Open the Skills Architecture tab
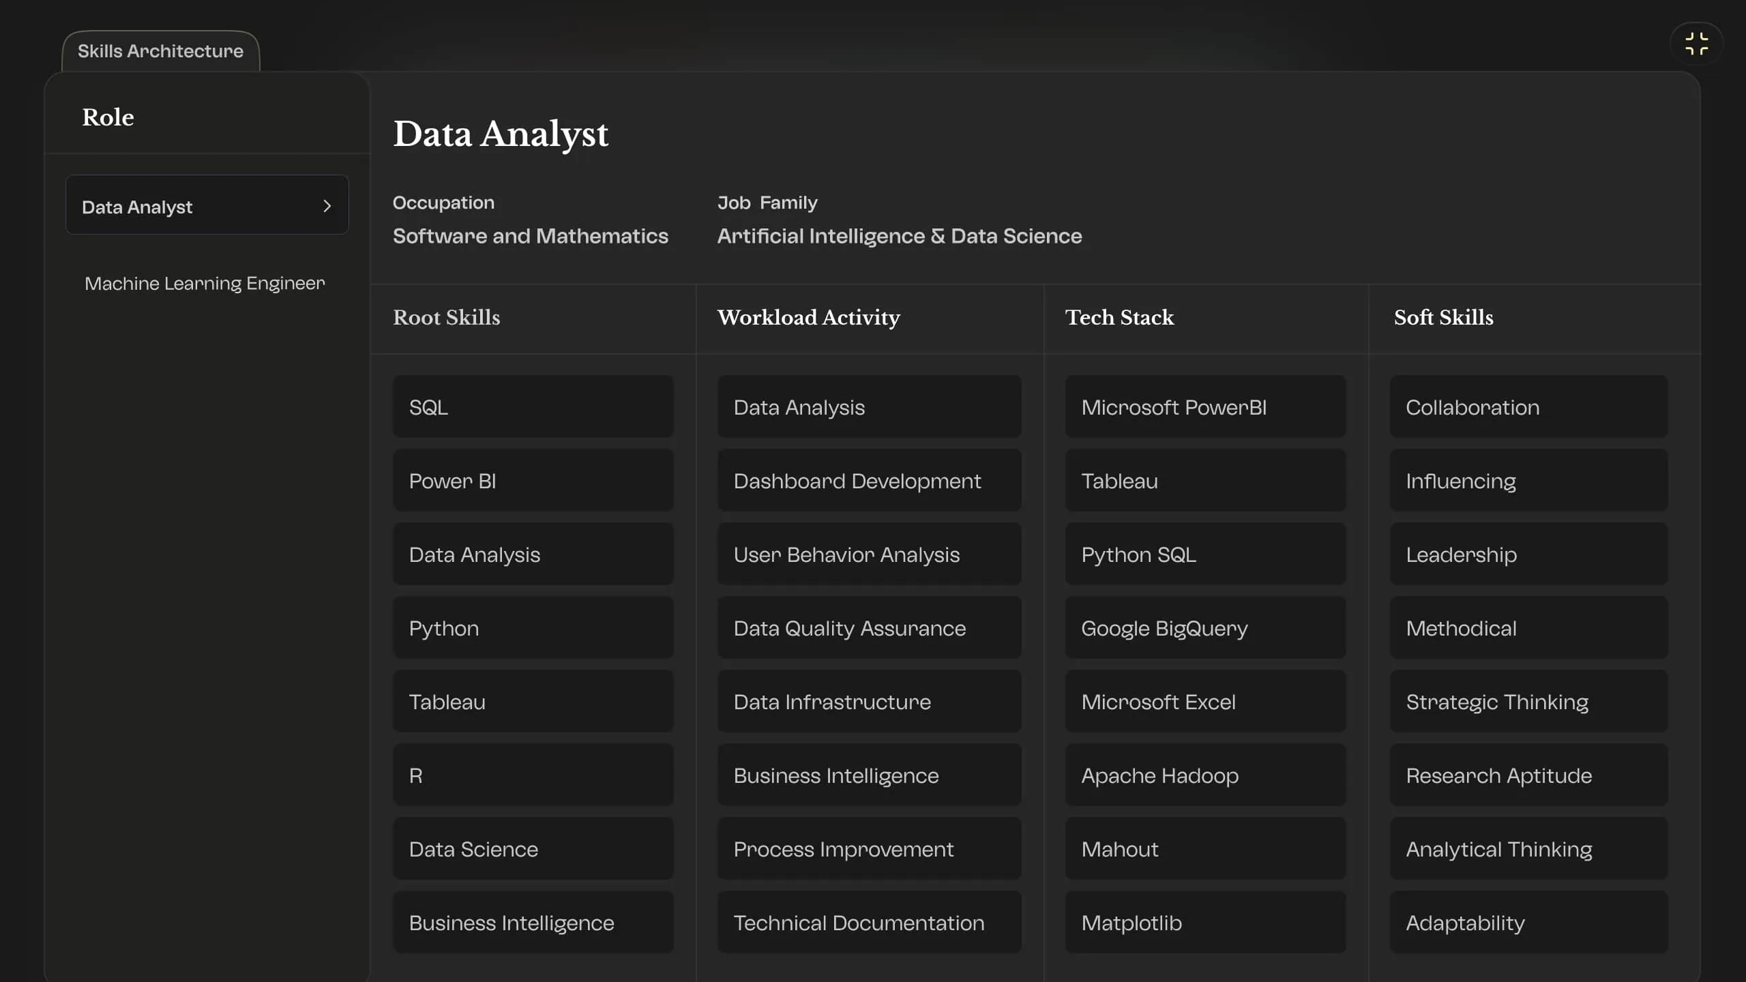Screen dimensions: 1746x982 tap(160, 51)
